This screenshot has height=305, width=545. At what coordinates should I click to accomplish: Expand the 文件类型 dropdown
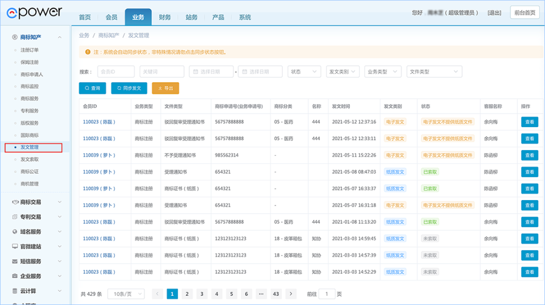click(x=434, y=72)
